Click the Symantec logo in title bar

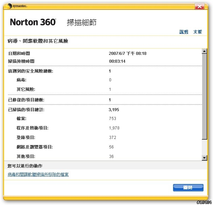click(x=17, y=6)
